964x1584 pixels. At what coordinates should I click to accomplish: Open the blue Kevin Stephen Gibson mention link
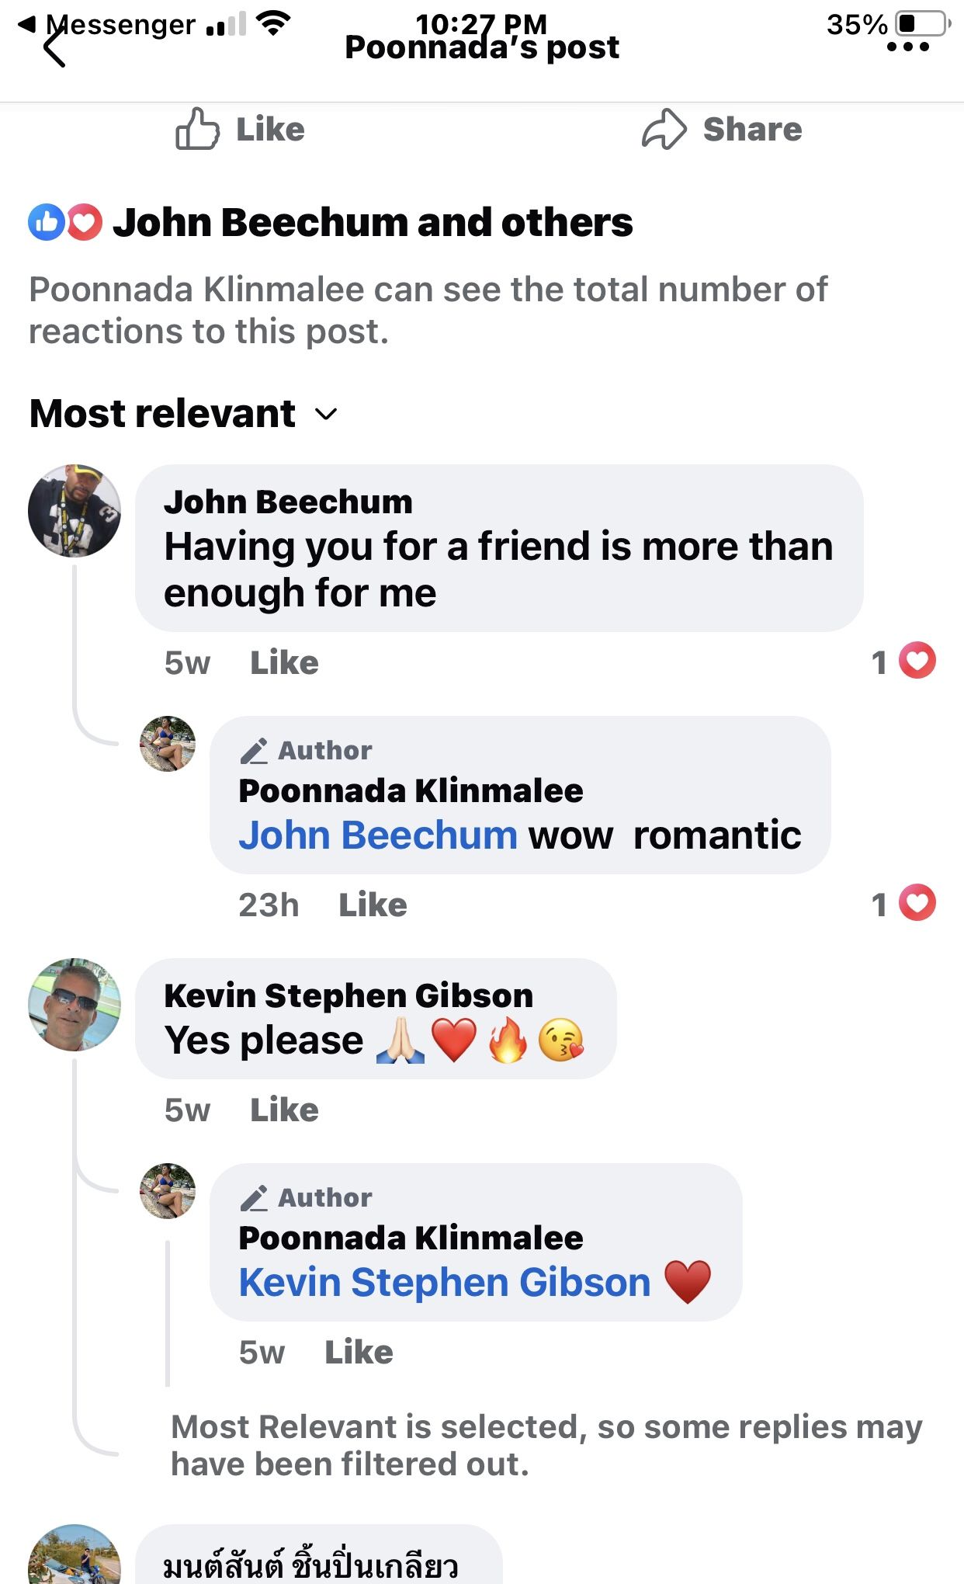tap(445, 1283)
